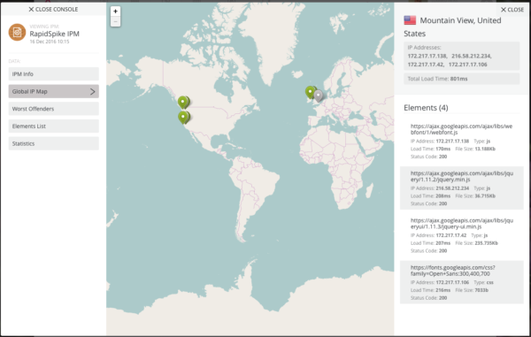Click Load Time 170ms of webfont.js
Image resolution: width=531 pixels, height=337 pixels.
coord(430,149)
